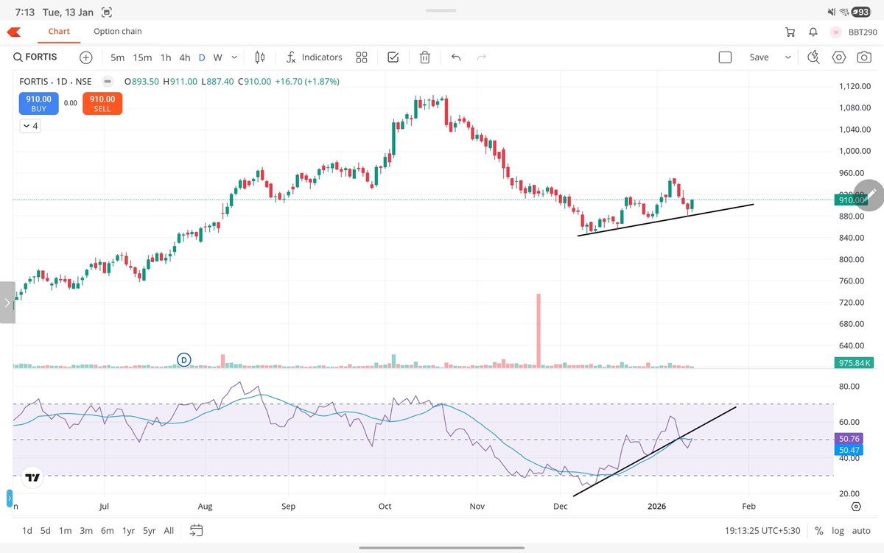Select 5m timeframe

(x=118, y=57)
